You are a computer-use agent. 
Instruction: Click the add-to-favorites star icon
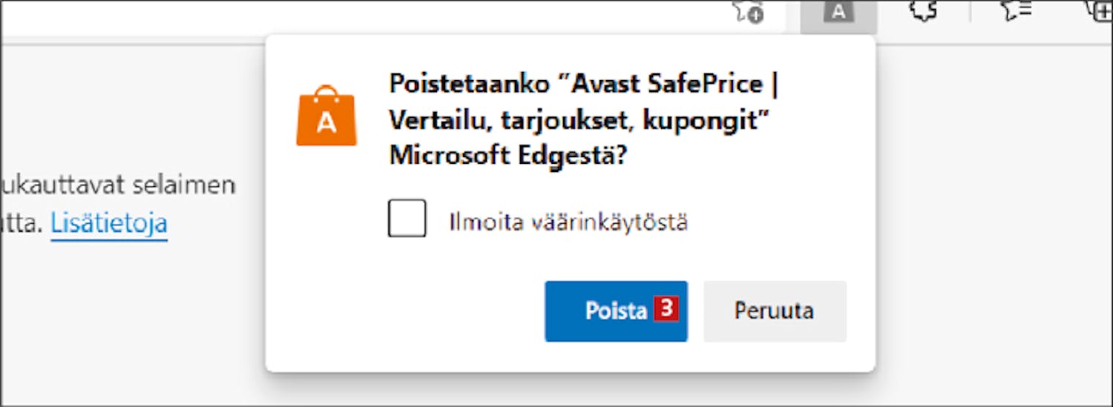pos(749,13)
